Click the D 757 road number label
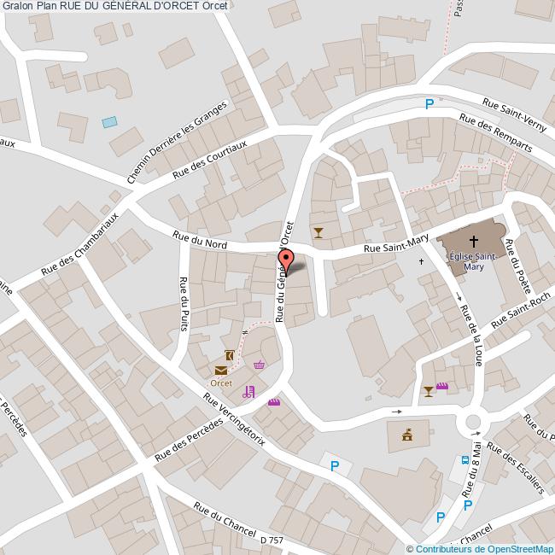Image resolution: width=555 pixels, height=555 pixels. coord(272,540)
